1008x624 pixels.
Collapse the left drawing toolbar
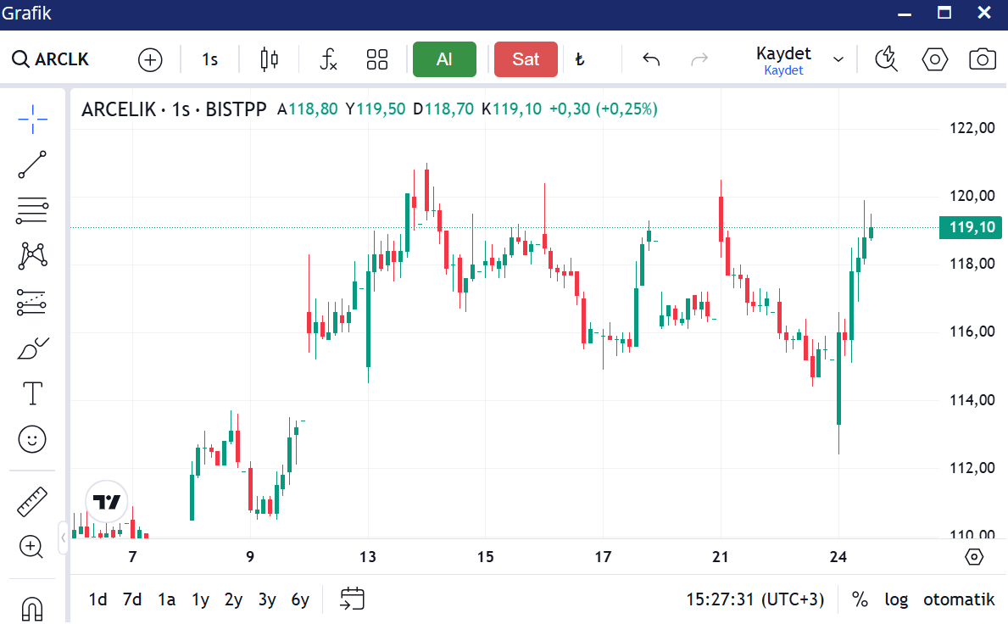point(63,538)
